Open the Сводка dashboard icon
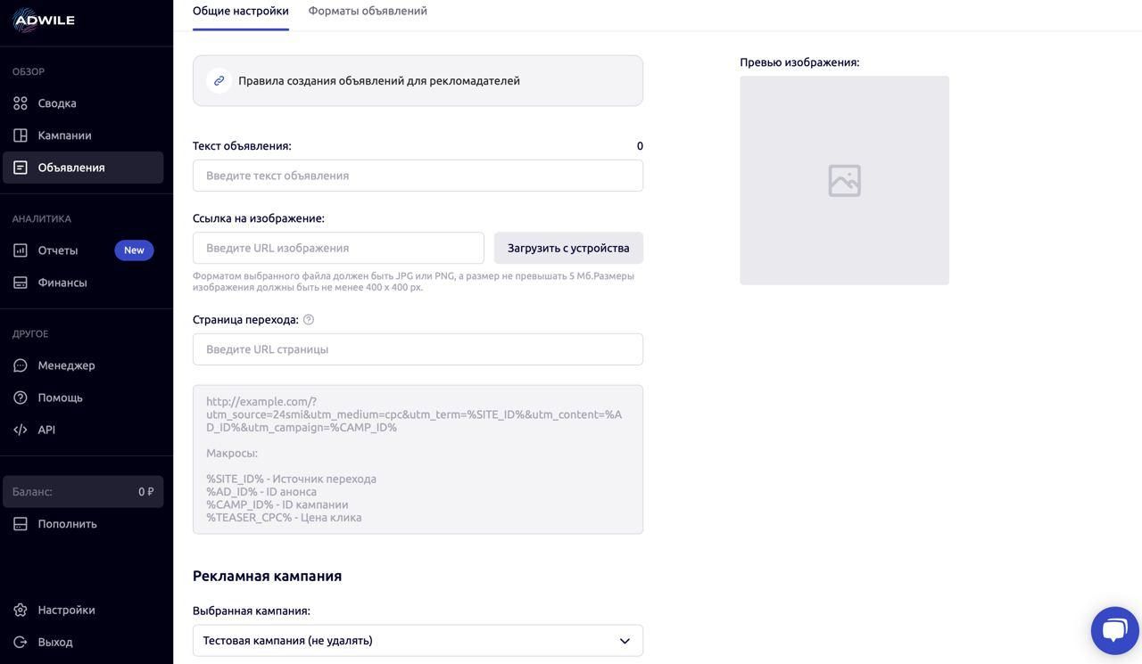 pos(20,103)
